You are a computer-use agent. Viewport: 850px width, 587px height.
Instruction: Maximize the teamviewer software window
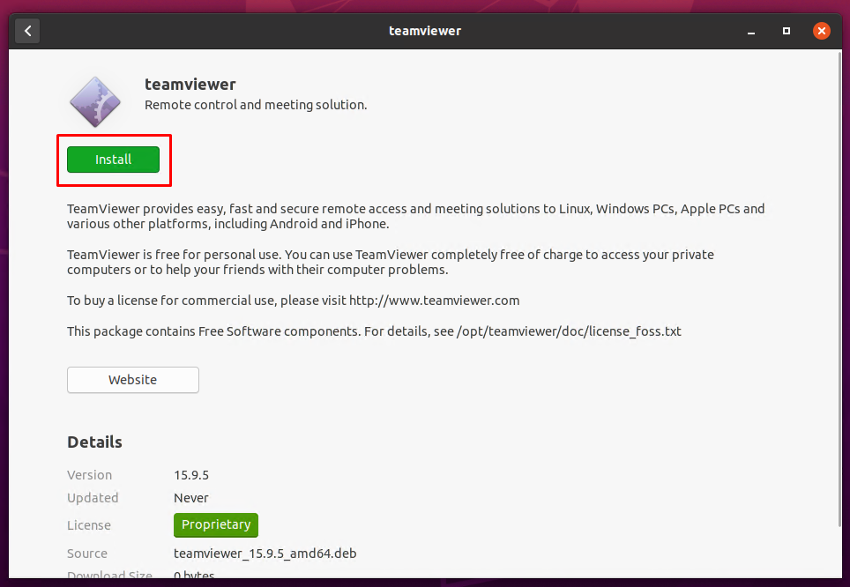pyautogui.click(x=786, y=31)
